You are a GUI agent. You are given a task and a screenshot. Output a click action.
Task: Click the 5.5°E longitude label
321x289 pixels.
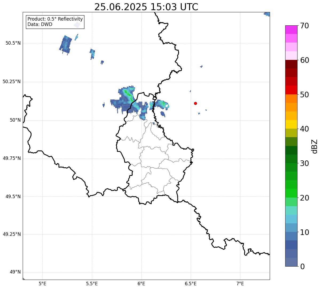92,284
